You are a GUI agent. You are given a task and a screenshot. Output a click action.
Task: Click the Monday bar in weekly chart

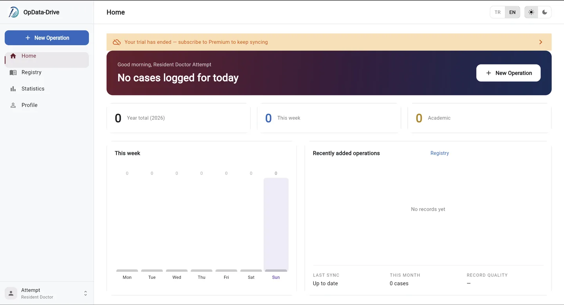point(127,271)
